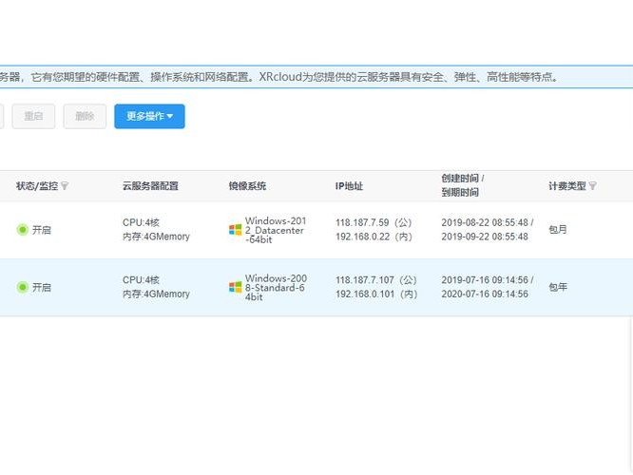Click the Windows-2012_Datacenter-64bit image name

tap(276, 230)
